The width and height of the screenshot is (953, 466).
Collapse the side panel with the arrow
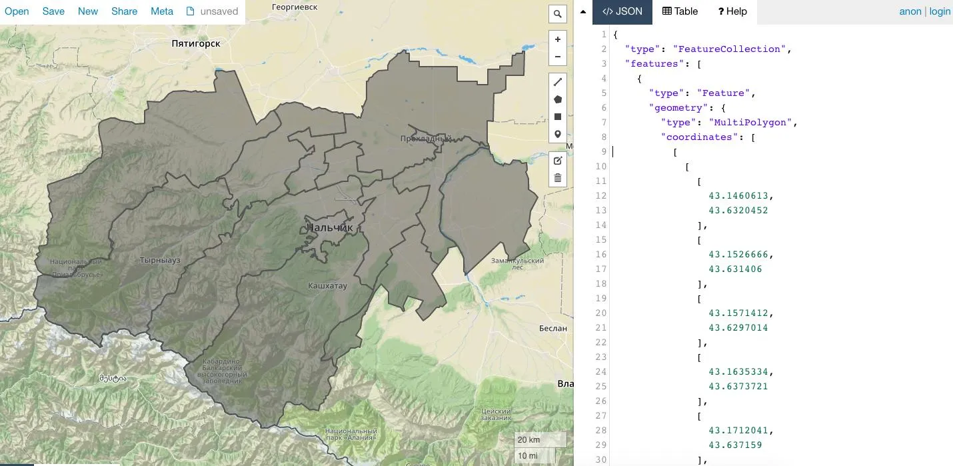pyautogui.click(x=582, y=11)
